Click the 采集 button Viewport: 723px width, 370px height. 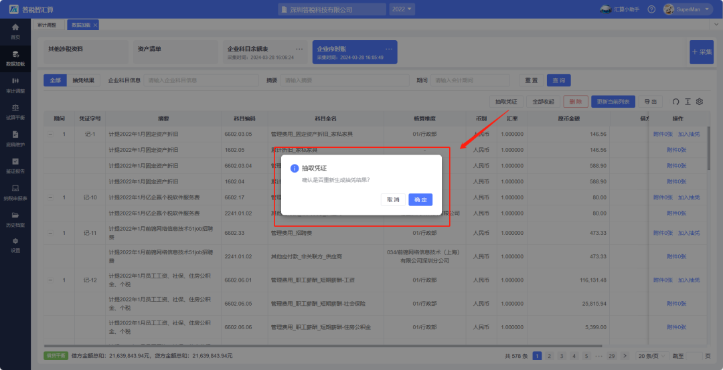[x=702, y=52]
